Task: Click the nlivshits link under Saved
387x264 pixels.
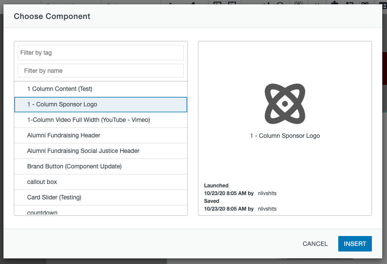Action: click(267, 208)
